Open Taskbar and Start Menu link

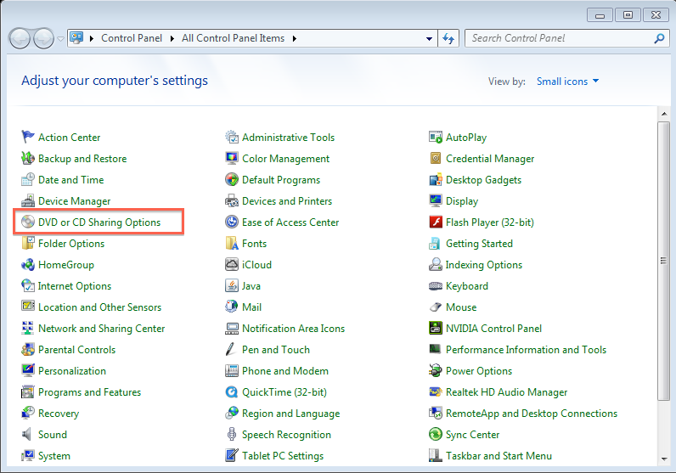pos(499,456)
